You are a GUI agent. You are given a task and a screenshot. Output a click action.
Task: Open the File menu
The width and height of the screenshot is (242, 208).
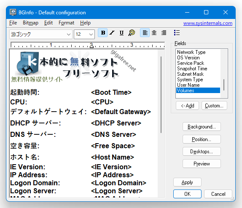(13, 23)
